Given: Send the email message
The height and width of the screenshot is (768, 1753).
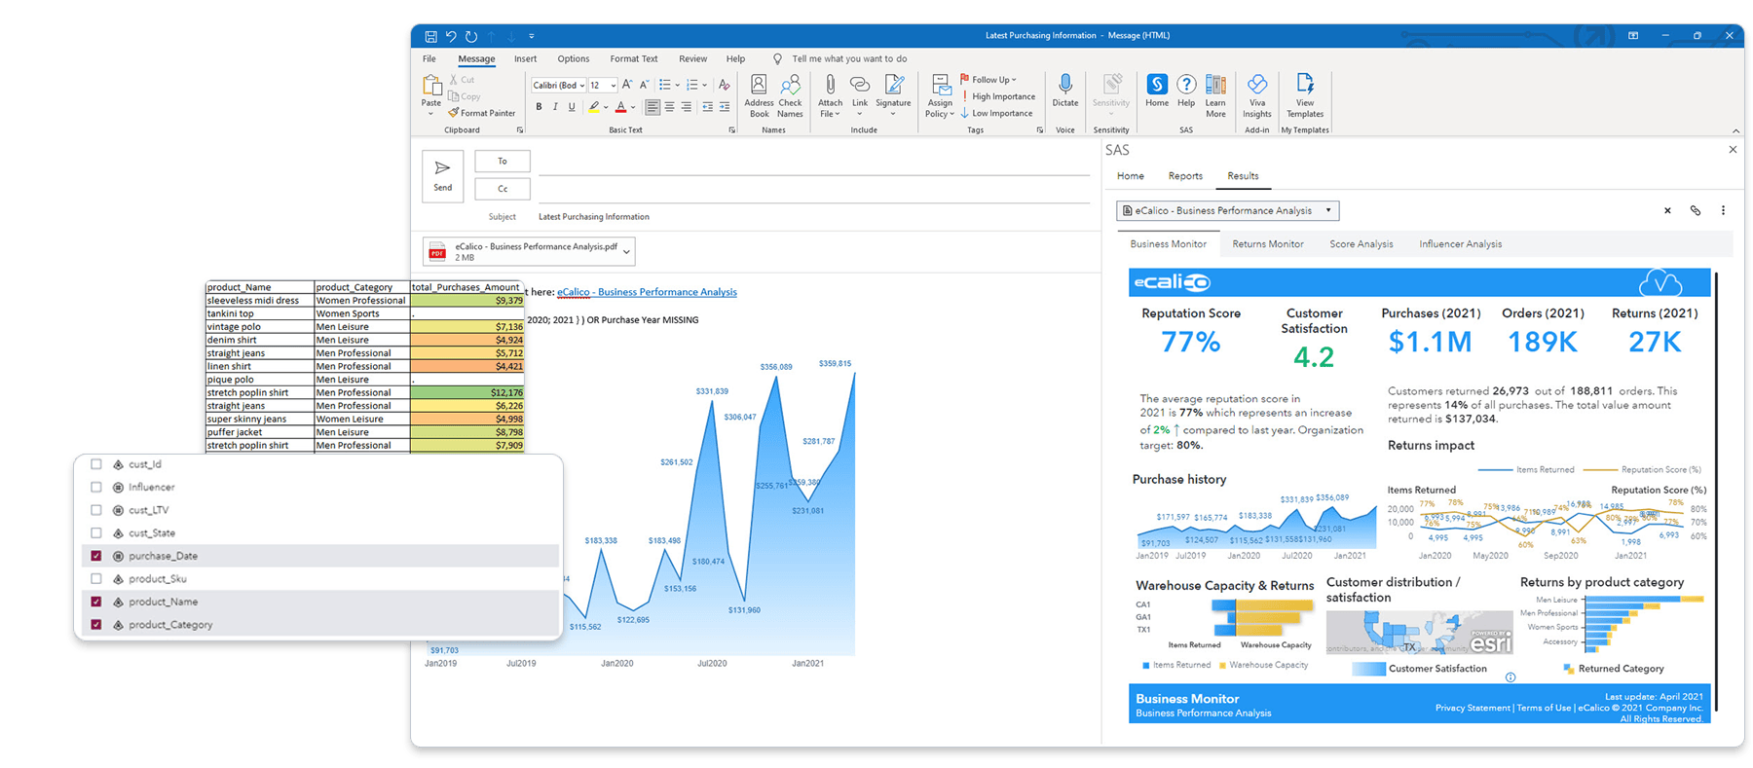Looking at the screenshot, I should pyautogui.click(x=442, y=176).
